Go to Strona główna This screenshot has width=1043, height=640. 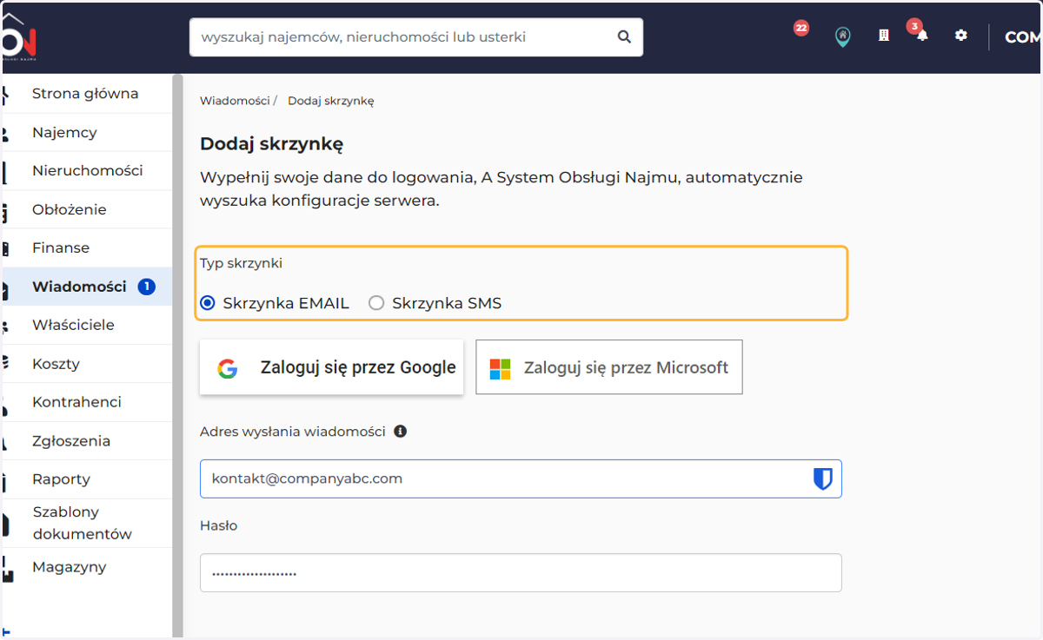[x=86, y=94]
